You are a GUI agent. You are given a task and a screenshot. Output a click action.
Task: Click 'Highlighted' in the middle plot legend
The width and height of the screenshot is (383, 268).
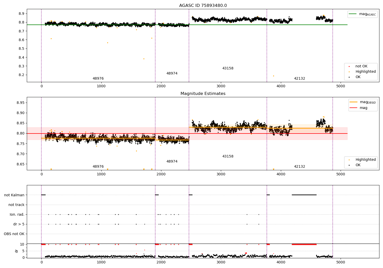[365, 160]
